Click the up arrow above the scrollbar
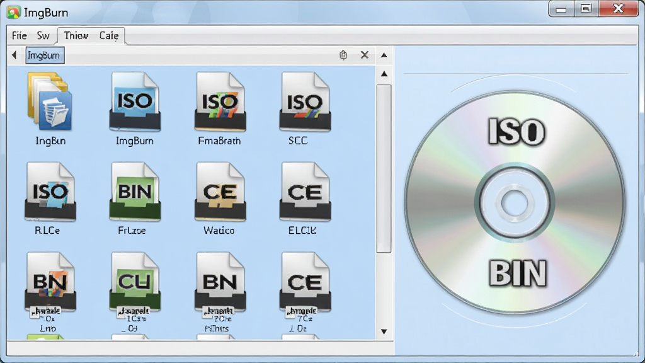This screenshot has height=363, width=645. tap(384, 55)
